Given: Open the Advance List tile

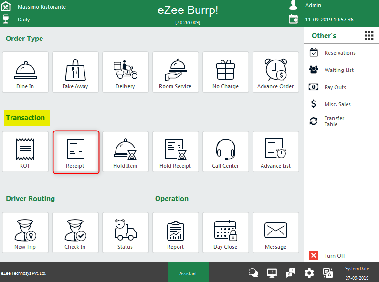Looking at the screenshot, I should [x=276, y=152].
